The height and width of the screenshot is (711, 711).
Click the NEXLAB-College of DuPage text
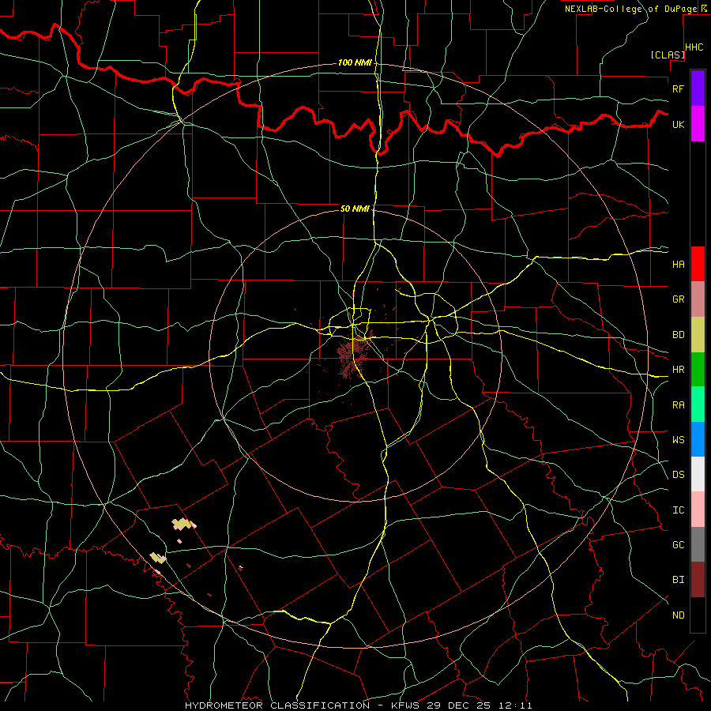630,9
